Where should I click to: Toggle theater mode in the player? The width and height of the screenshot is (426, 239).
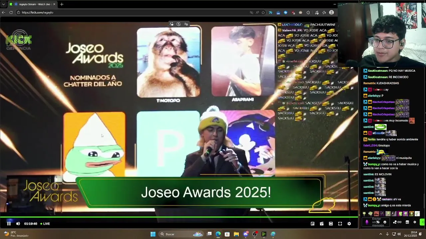[x=331, y=224]
